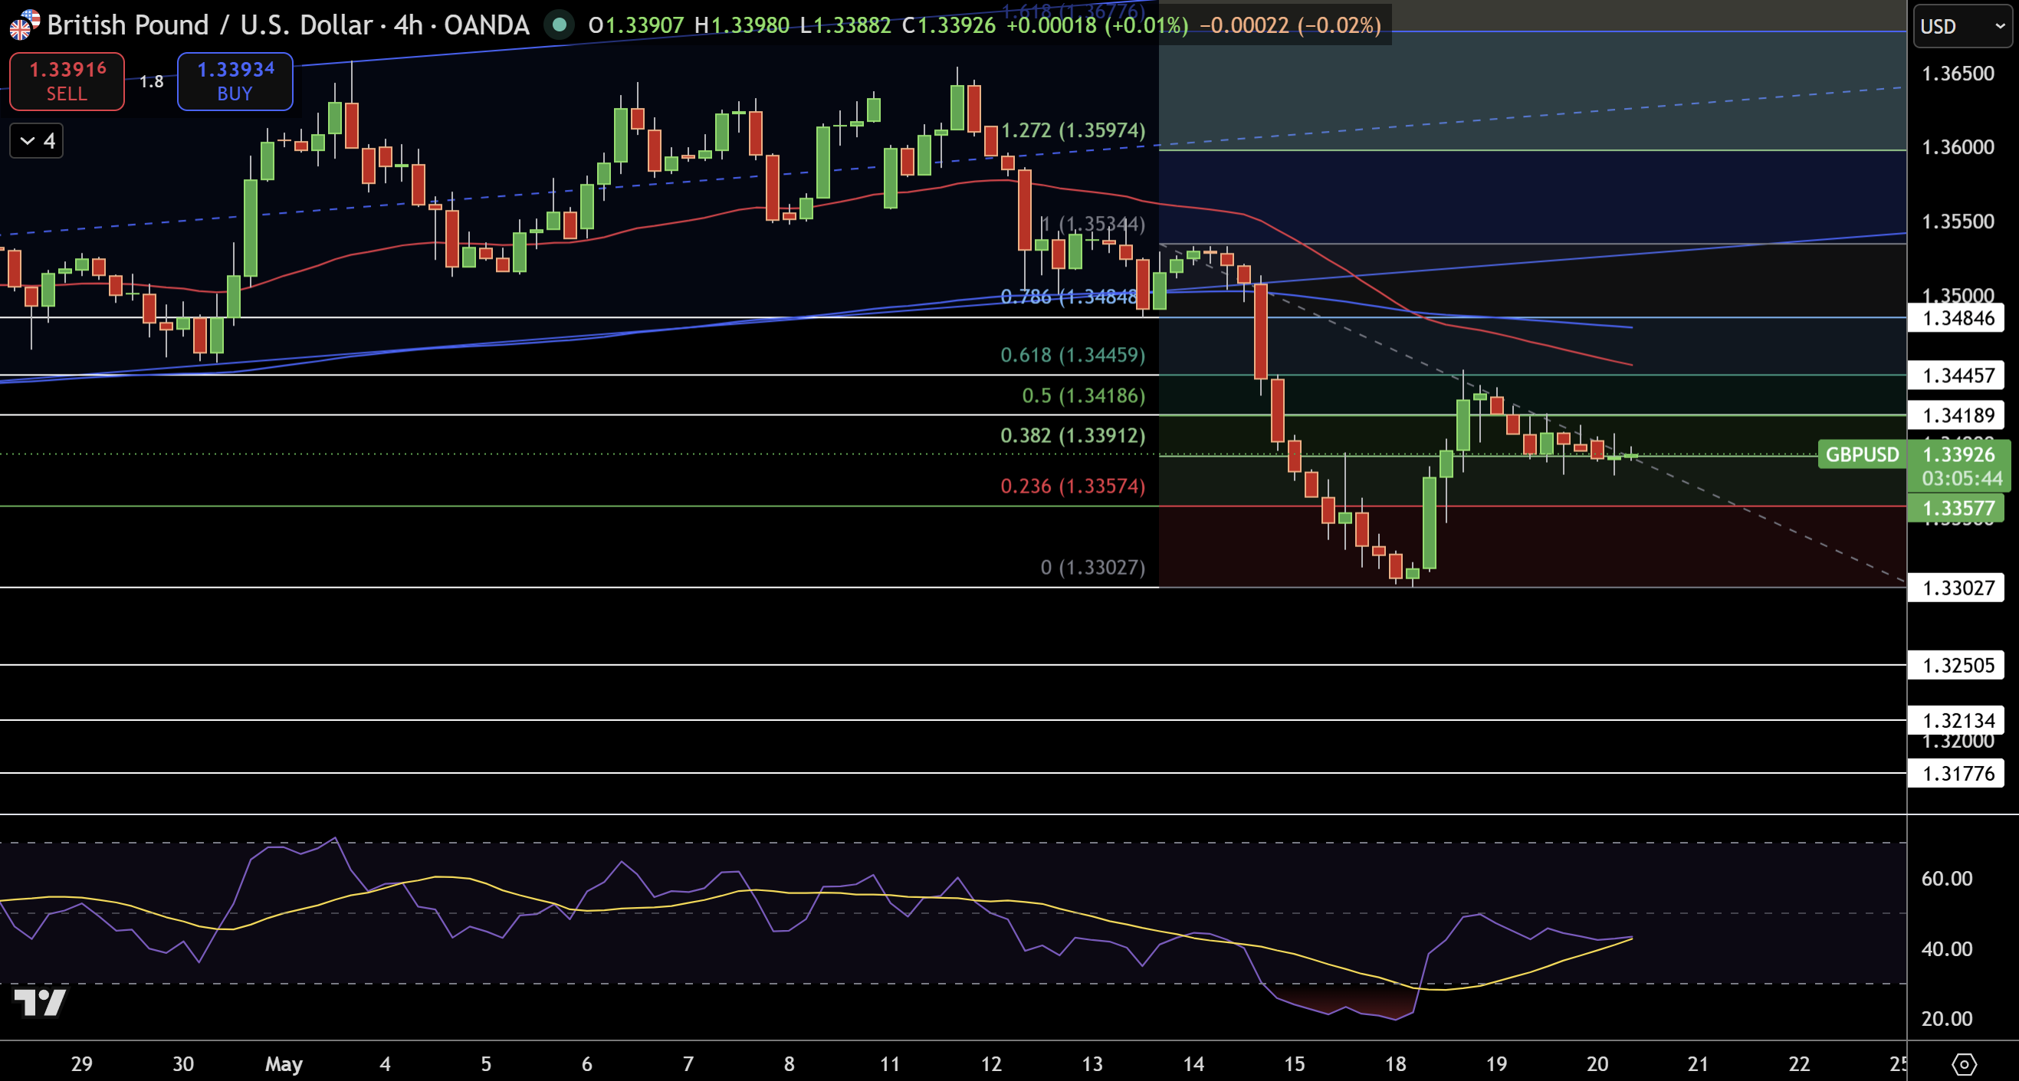The height and width of the screenshot is (1081, 2019).
Task: Click the May label on time axis
Action: (284, 1064)
